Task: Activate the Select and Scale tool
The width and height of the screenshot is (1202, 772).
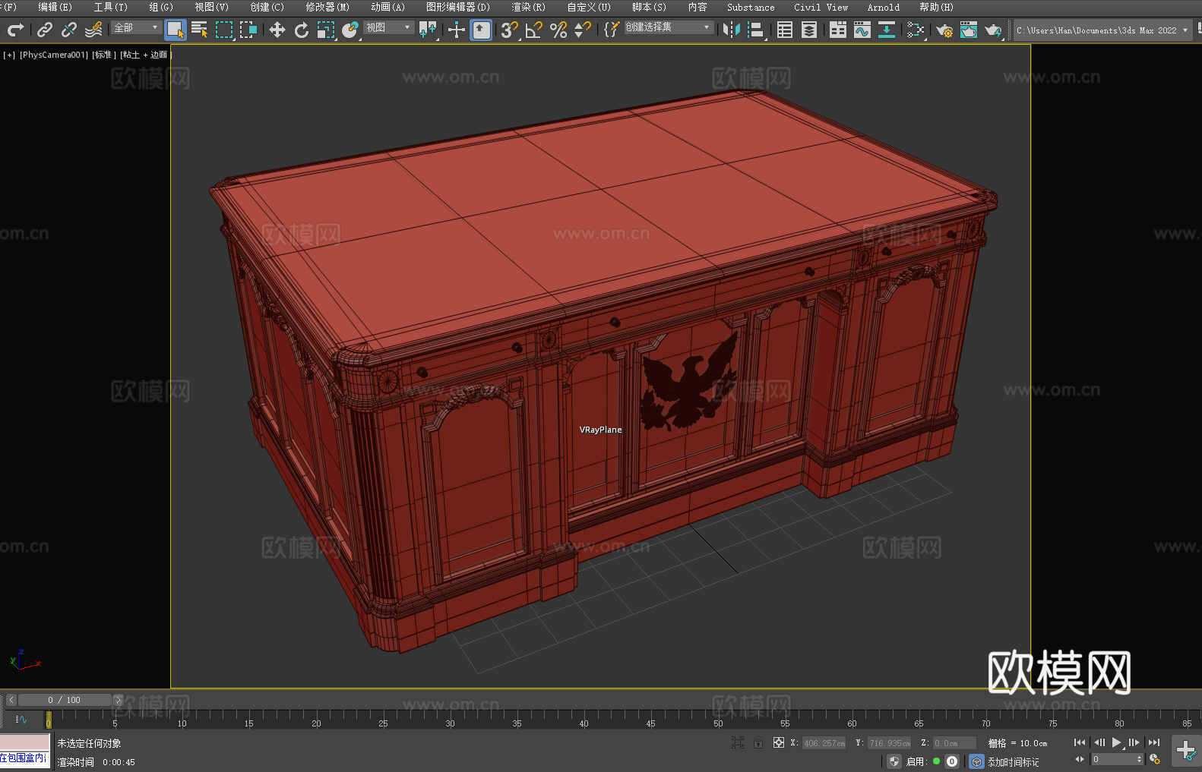Action: (x=326, y=30)
